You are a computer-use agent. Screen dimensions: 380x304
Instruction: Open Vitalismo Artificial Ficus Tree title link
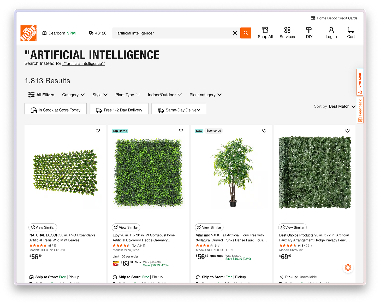231,238
